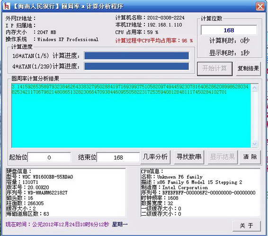Click the CPU信息 heading
Image resolution: width=268 pixels, height=236 pixels.
click(x=152, y=171)
